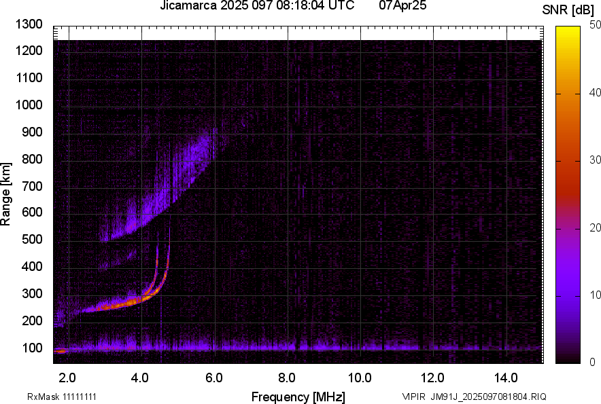Click the 'Frequency [MHz]' axis label
Image resolution: width=601 pixels, height=404 pixels.
(x=298, y=397)
